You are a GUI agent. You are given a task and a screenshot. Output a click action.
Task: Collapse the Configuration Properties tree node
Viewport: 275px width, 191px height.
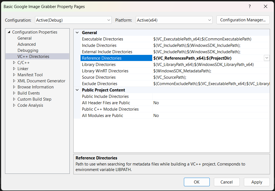point(9,32)
